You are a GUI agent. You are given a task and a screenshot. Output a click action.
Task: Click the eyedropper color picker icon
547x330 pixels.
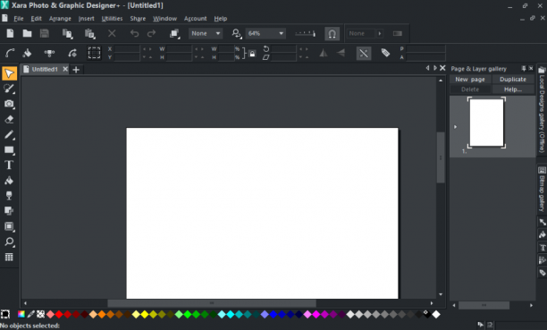31,314
